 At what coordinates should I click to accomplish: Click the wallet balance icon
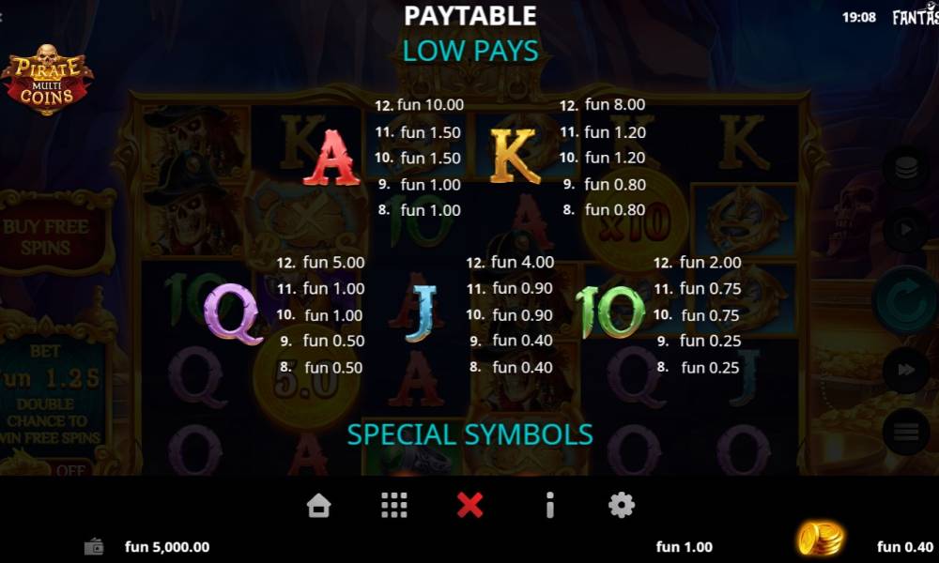[94, 547]
